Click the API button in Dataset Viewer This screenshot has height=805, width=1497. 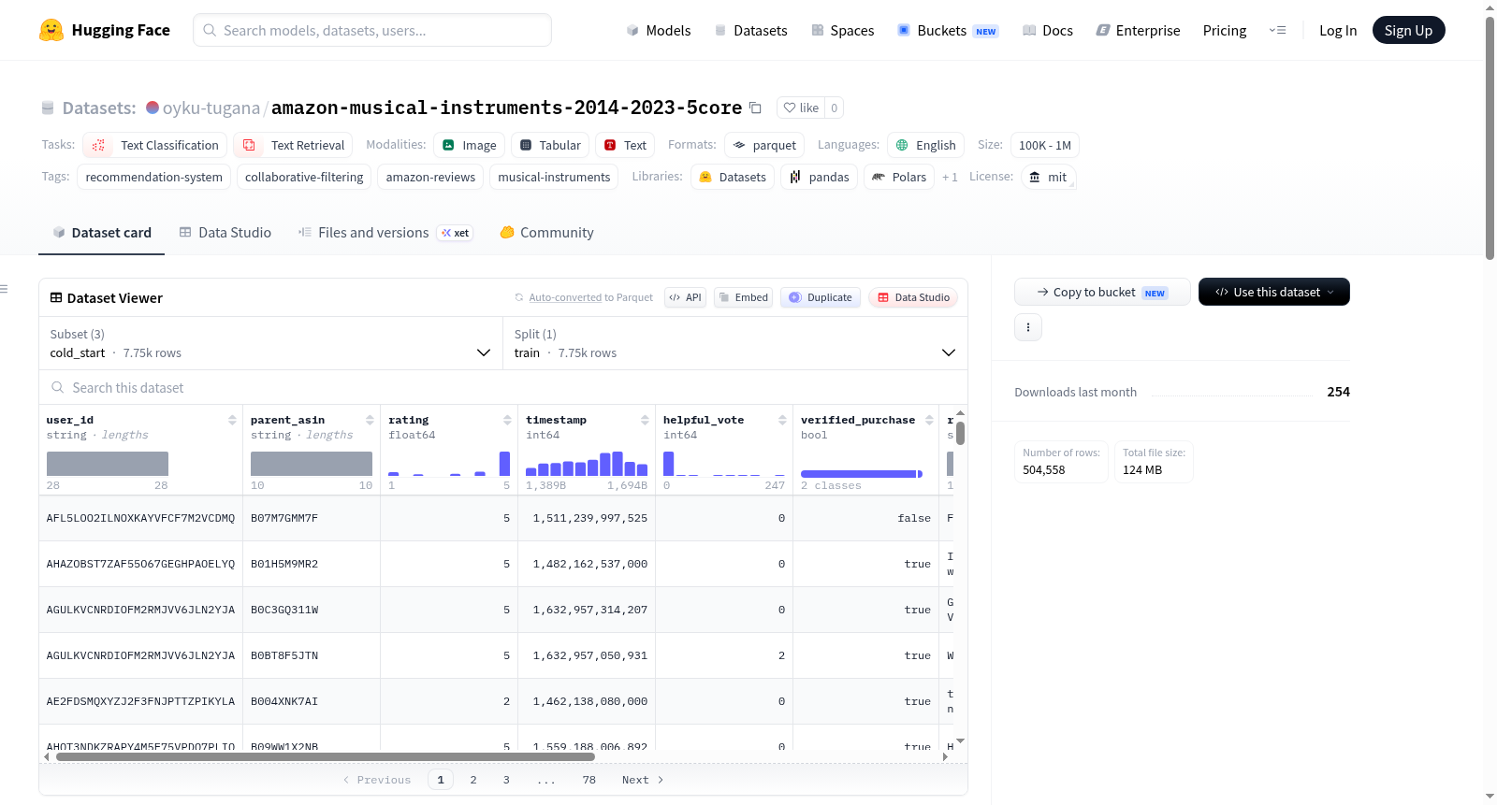[685, 297]
